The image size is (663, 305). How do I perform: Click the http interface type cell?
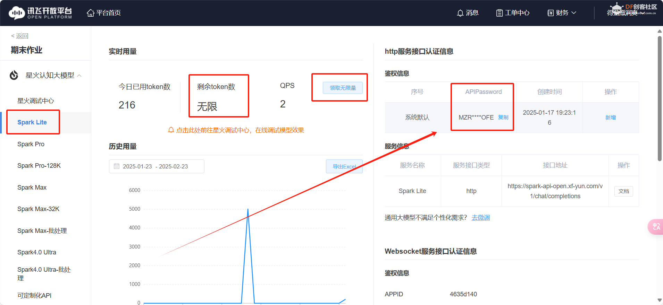pos(471,191)
